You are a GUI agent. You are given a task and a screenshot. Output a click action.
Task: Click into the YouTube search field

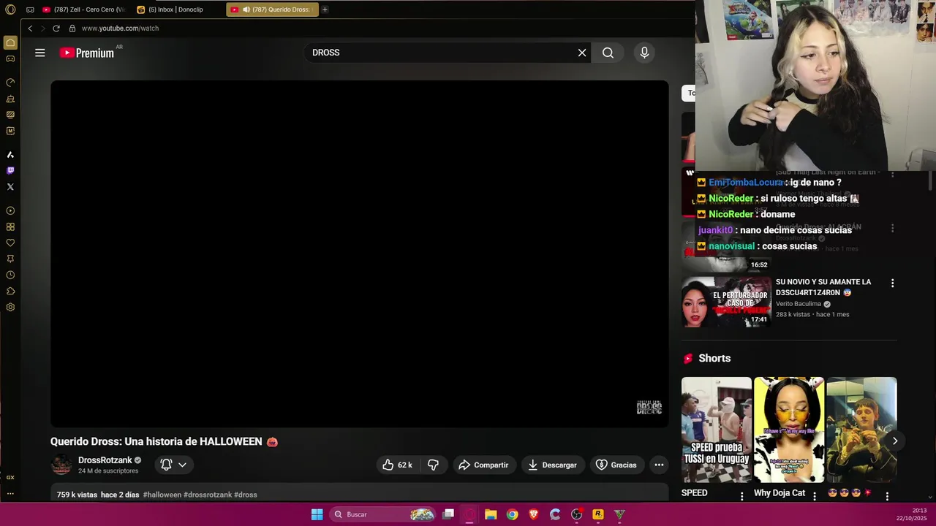click(x=439, y=53)
